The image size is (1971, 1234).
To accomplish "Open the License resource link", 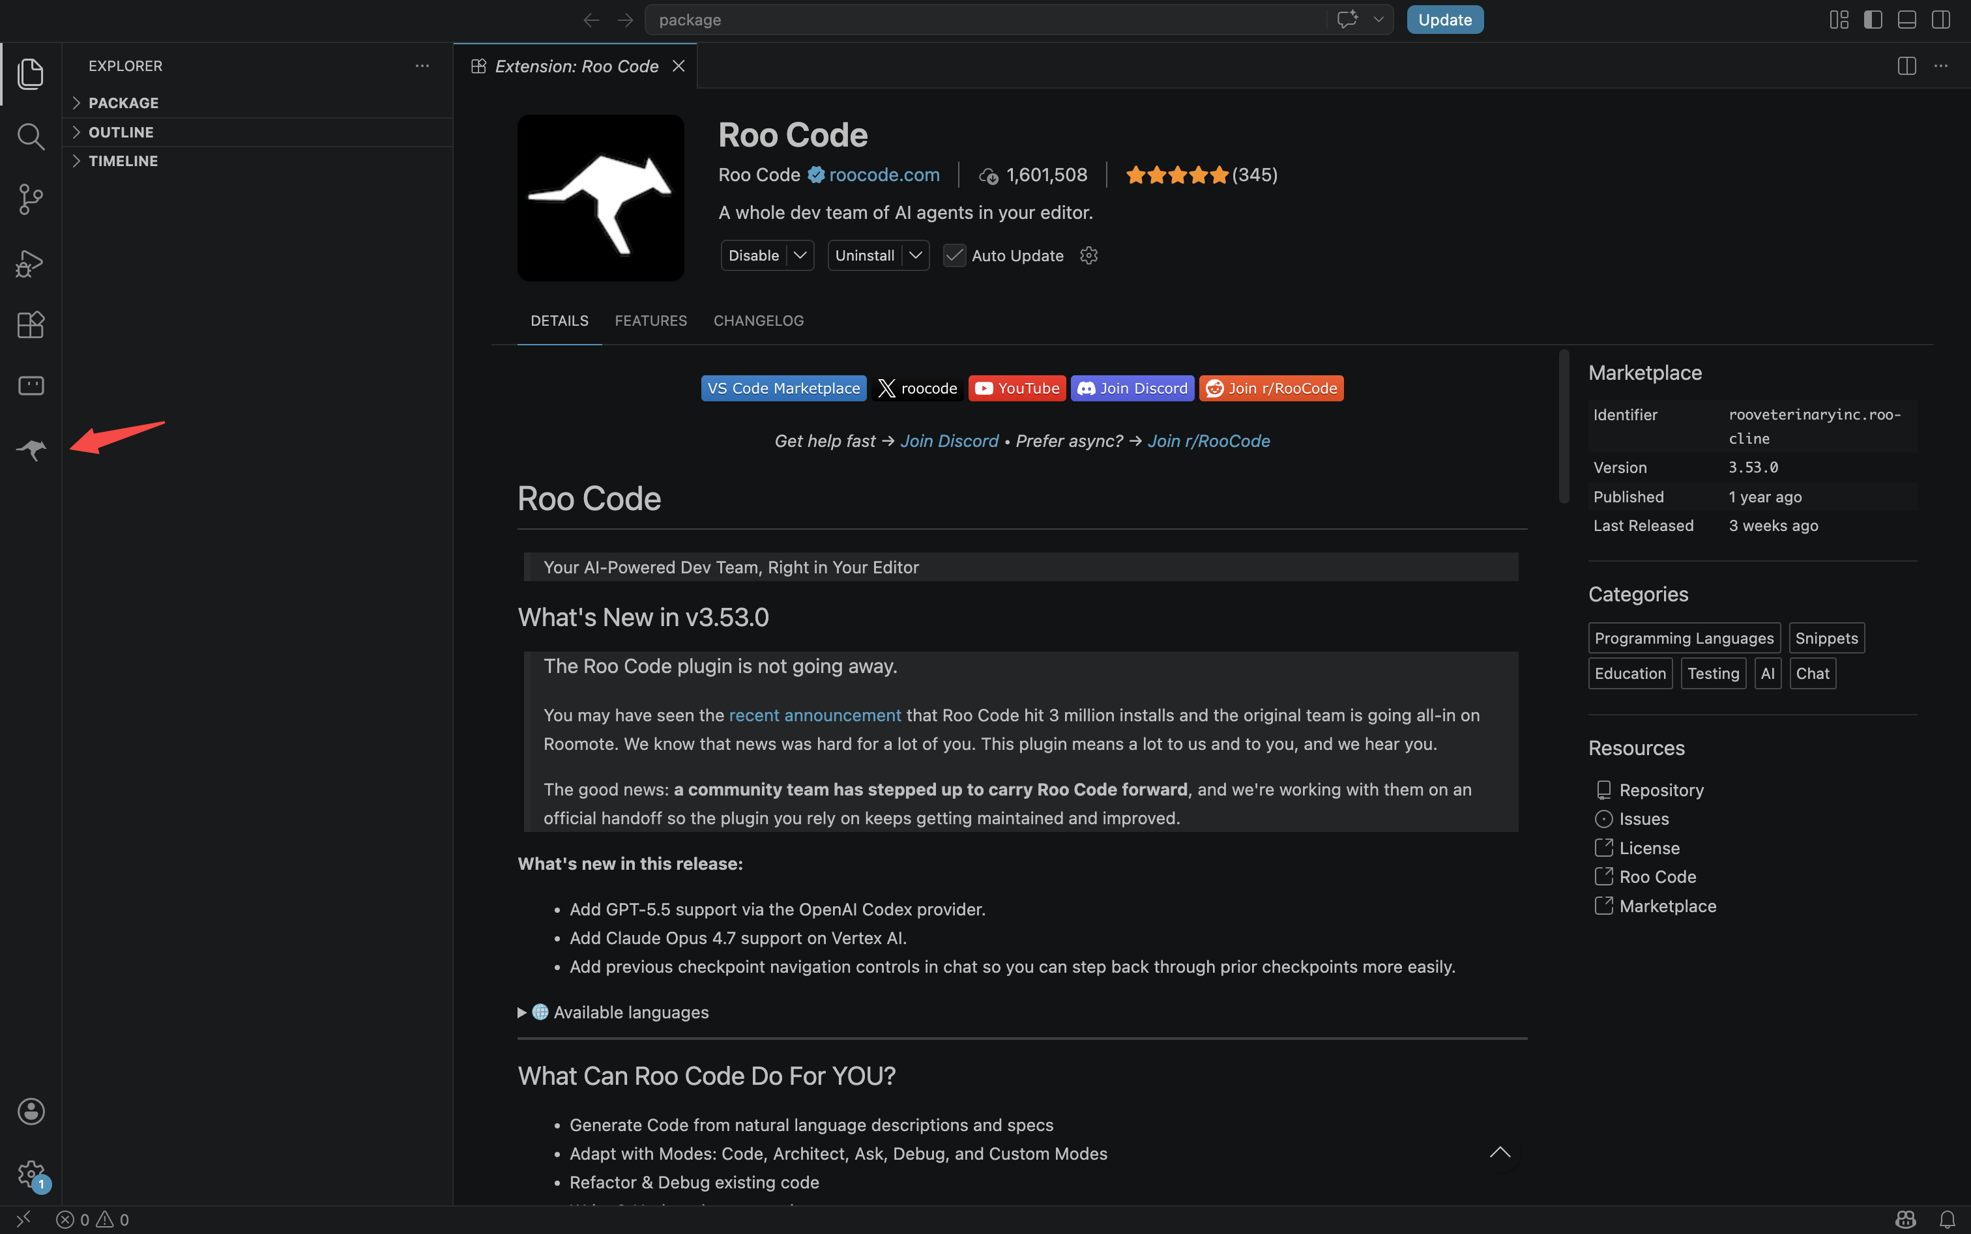I will (1649, 848).
